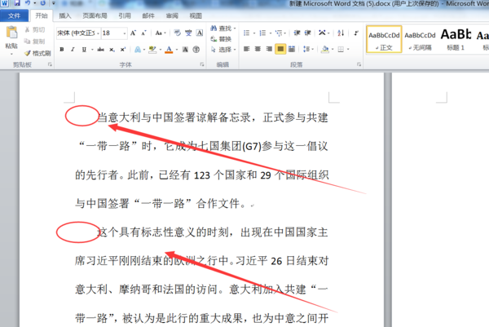Click the bullet list icon
The height and width of the screenshot is (327, 489).
pos(246,33)
